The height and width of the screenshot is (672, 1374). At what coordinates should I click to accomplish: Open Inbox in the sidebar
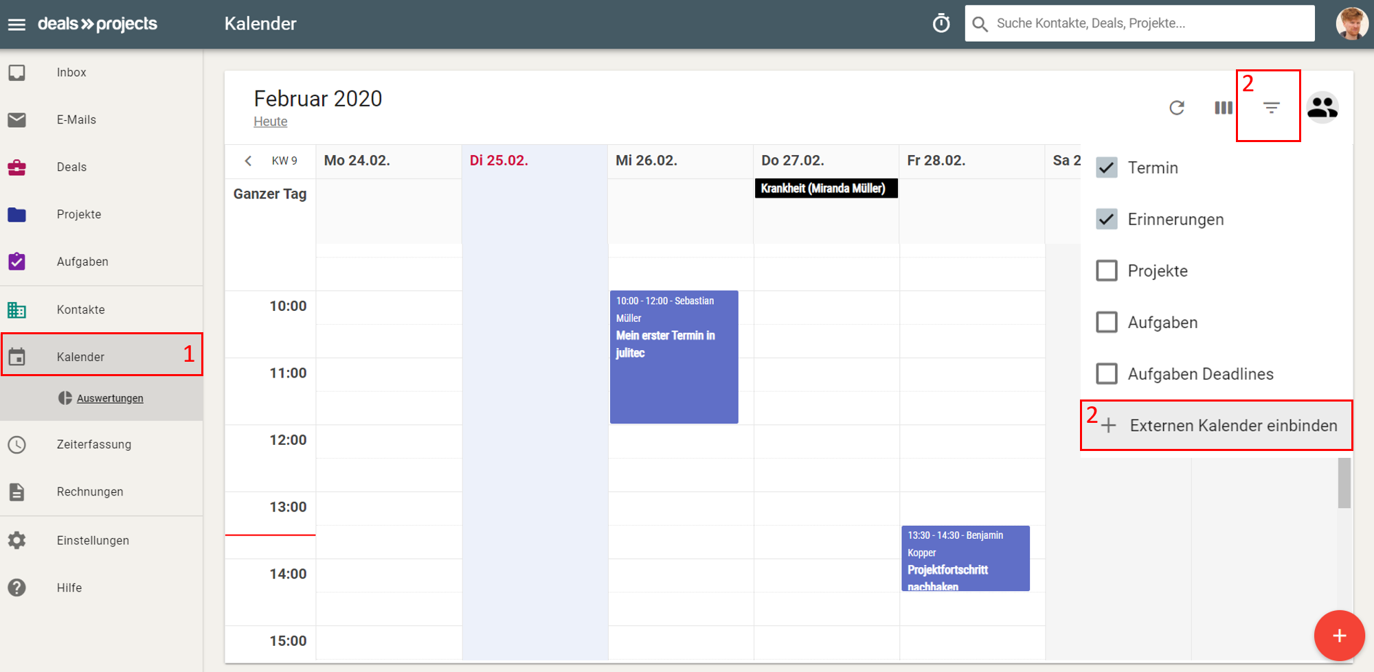point(102,72)
